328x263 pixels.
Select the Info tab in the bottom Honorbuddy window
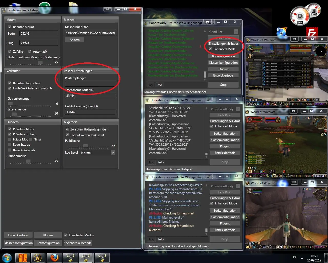pyautogui.click(x=161, y=239)
